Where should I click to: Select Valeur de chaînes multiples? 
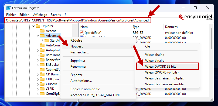point(167,78)
